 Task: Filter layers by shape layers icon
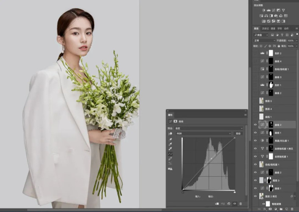click(287, 35)
